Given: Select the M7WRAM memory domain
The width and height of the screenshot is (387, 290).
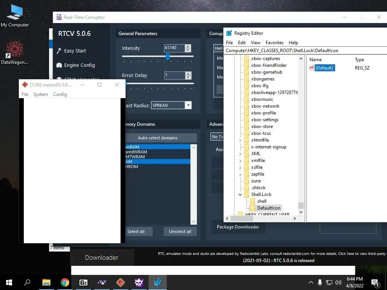Looking at the screenshot, I should tap(158, 157).
